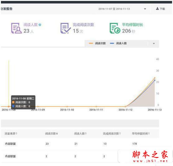Click the 2016-11-11 data point on chart
The width and height of the screenshot is (173, 166).
[96, 106]
